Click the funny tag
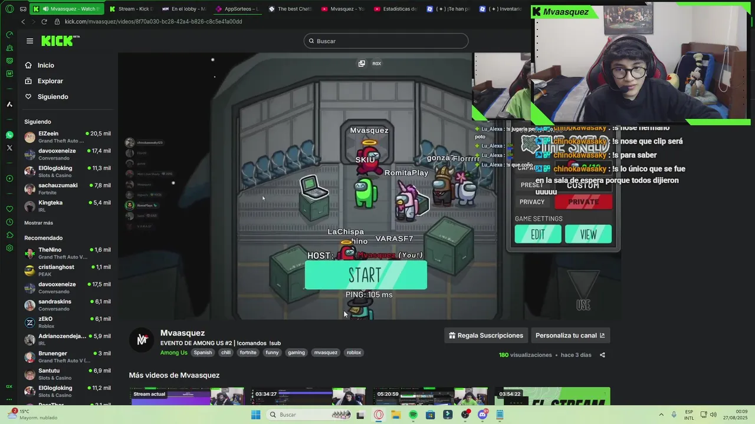Viewport: 755px width, 424px height. [x=272, y=353]
